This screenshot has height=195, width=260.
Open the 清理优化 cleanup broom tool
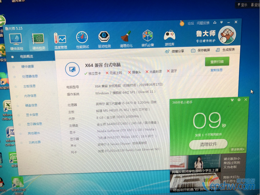[126, 39]
